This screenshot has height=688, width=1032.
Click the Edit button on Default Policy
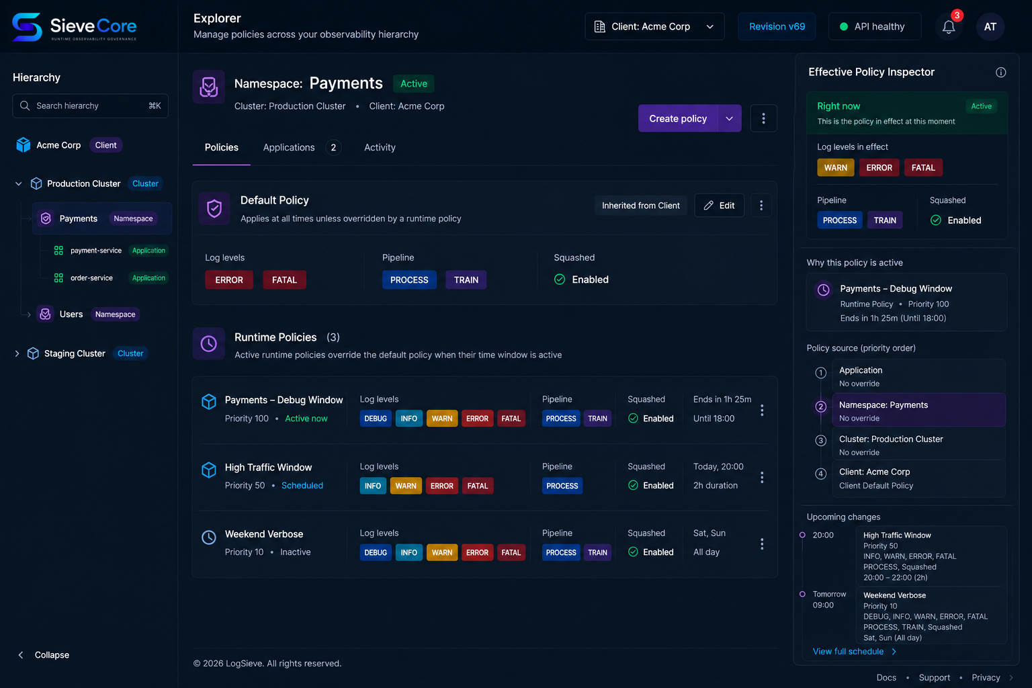pyautogui.click(x=719, y=206)
